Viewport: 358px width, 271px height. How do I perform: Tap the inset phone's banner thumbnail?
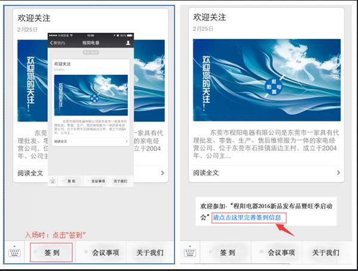pyautogui.click(x=91, y=95)
